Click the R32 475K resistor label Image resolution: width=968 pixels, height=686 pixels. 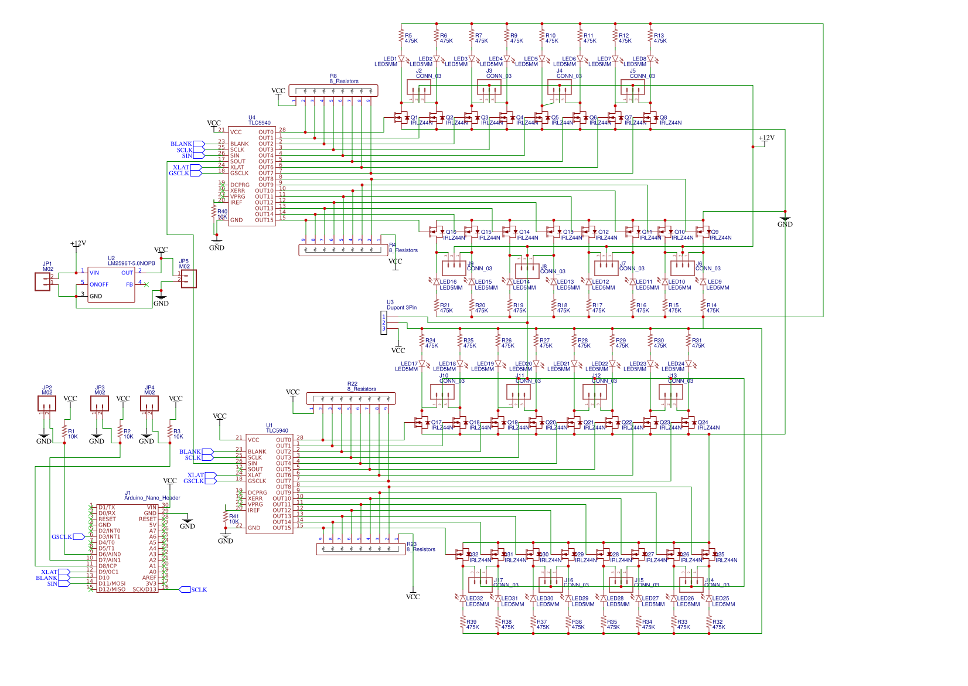pos(718,624)
